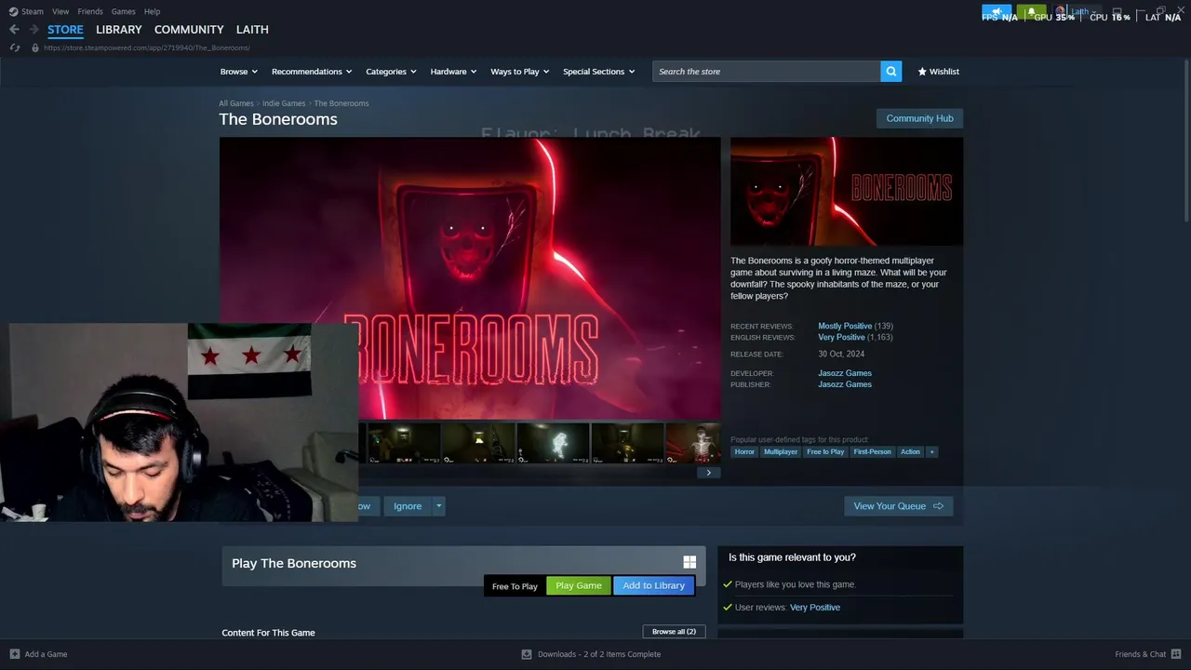This screenshot has width=1191, height=670.
Task: Click the store URL address bar
Action: tap(147, 47)
